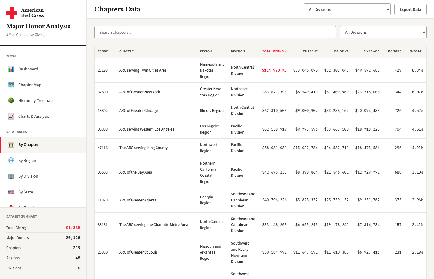Screen dimensions: 434x279
Task: Click the By Chapter building icon
Action: click(11, 145)
